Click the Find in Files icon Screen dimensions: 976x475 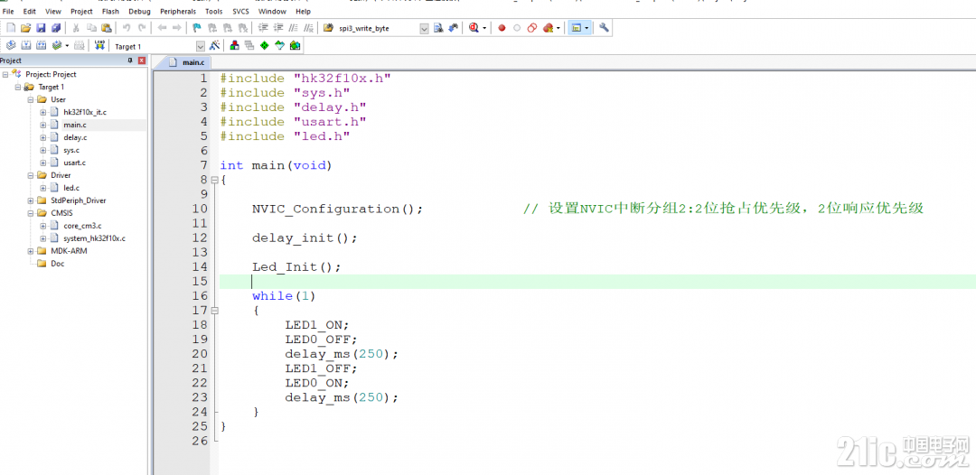(328, 28)
